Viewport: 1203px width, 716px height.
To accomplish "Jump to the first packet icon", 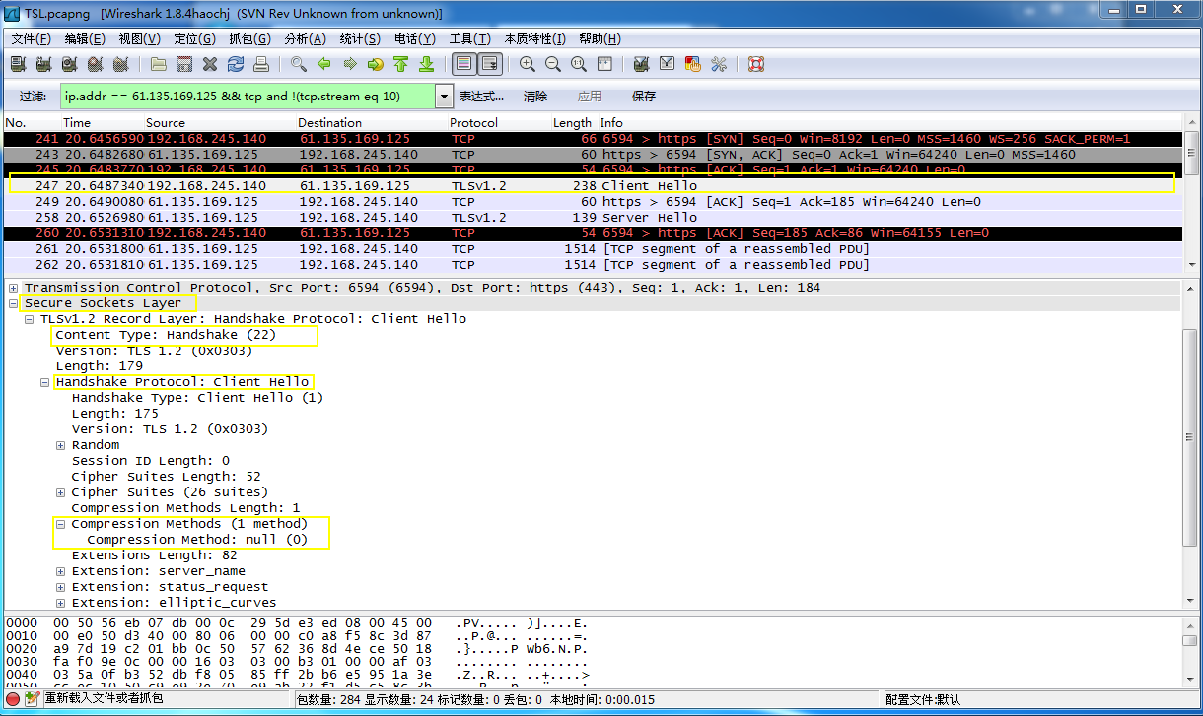I will click(x=401, y=64).
